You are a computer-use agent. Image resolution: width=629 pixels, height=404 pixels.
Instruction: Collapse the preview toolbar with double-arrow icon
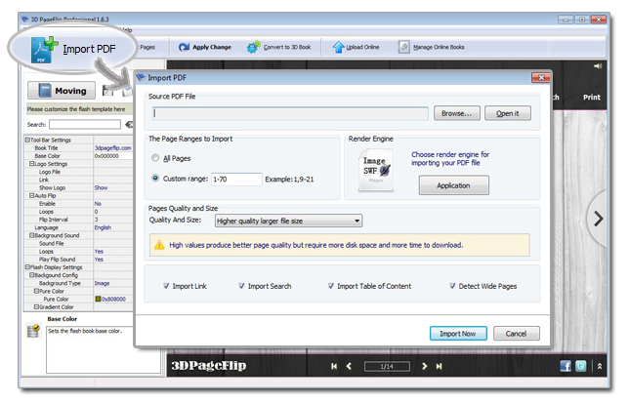(600, 366)
